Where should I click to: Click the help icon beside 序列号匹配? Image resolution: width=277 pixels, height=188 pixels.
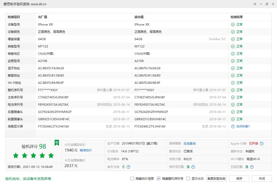[x=193, y=167]
